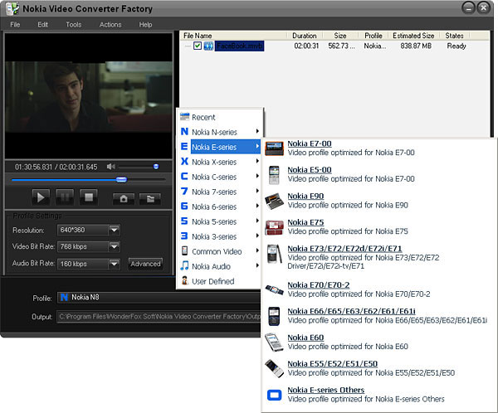Click the Stop playback button
498x413 pixels.
[x=90, y=197]
